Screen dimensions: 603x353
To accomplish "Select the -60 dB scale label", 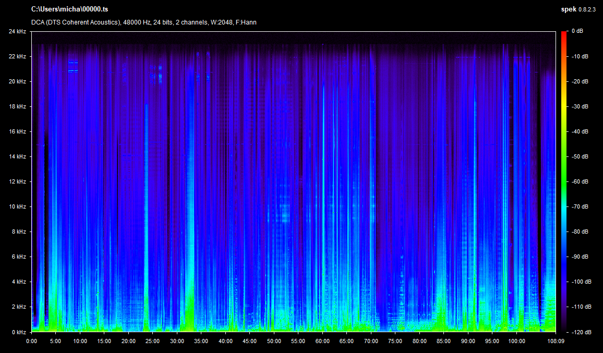I will (x=580, y=182).
